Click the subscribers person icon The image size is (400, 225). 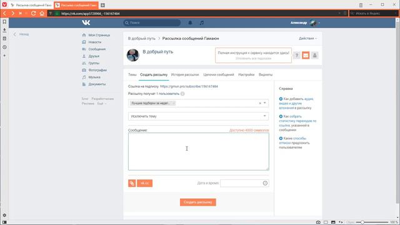pos(314,55)
